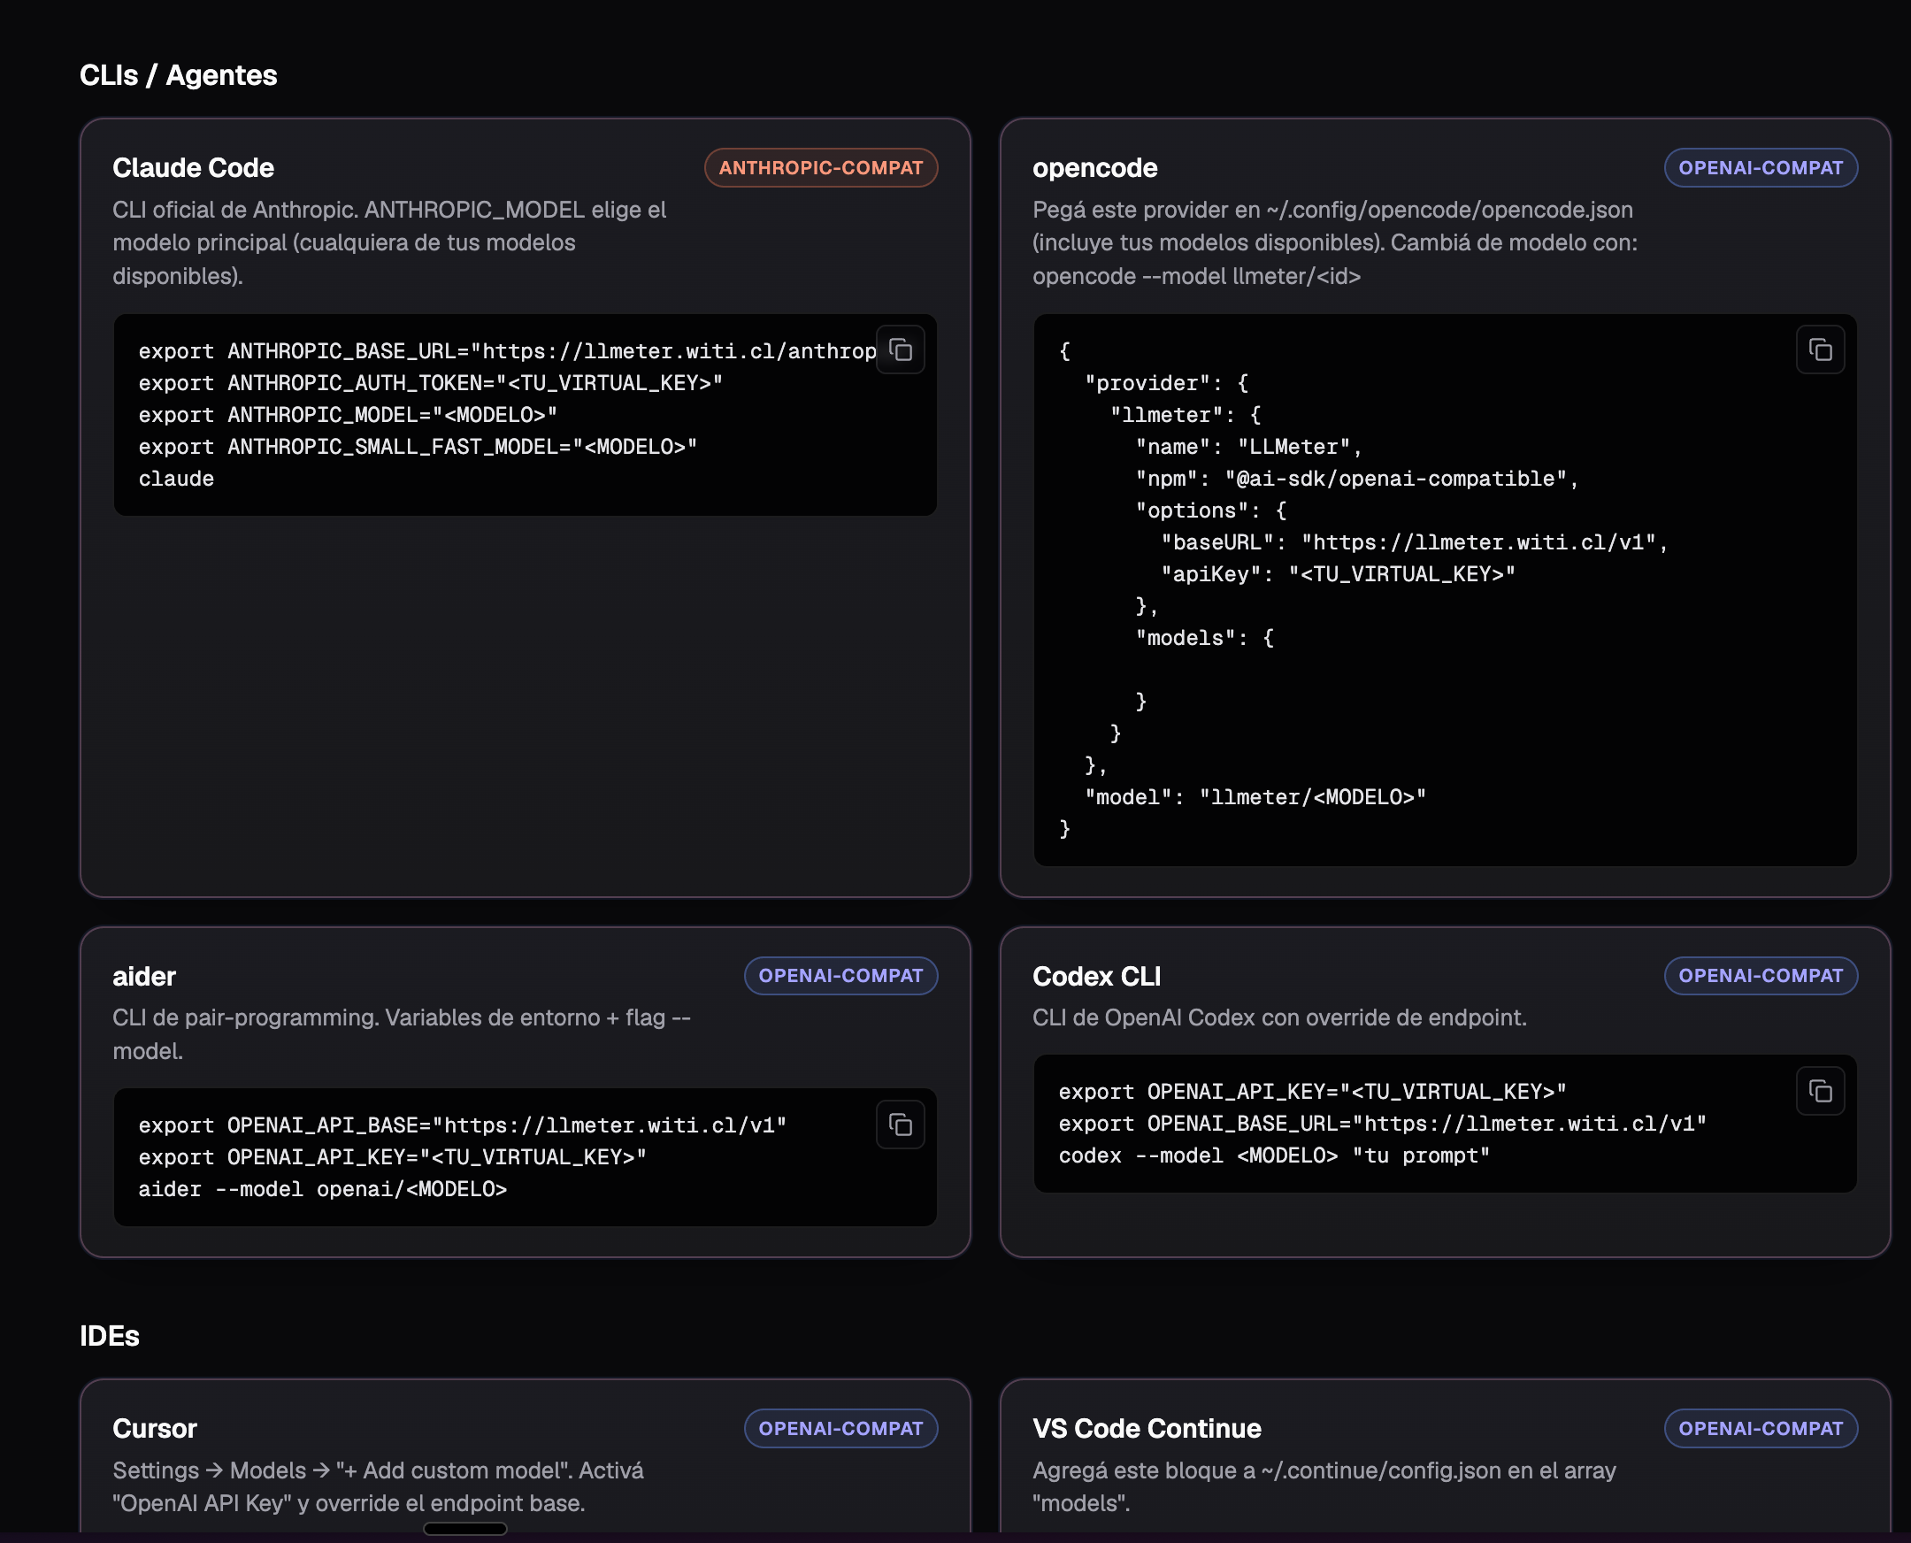Click the "models": { JSON line

click(x=1204, y=638)
